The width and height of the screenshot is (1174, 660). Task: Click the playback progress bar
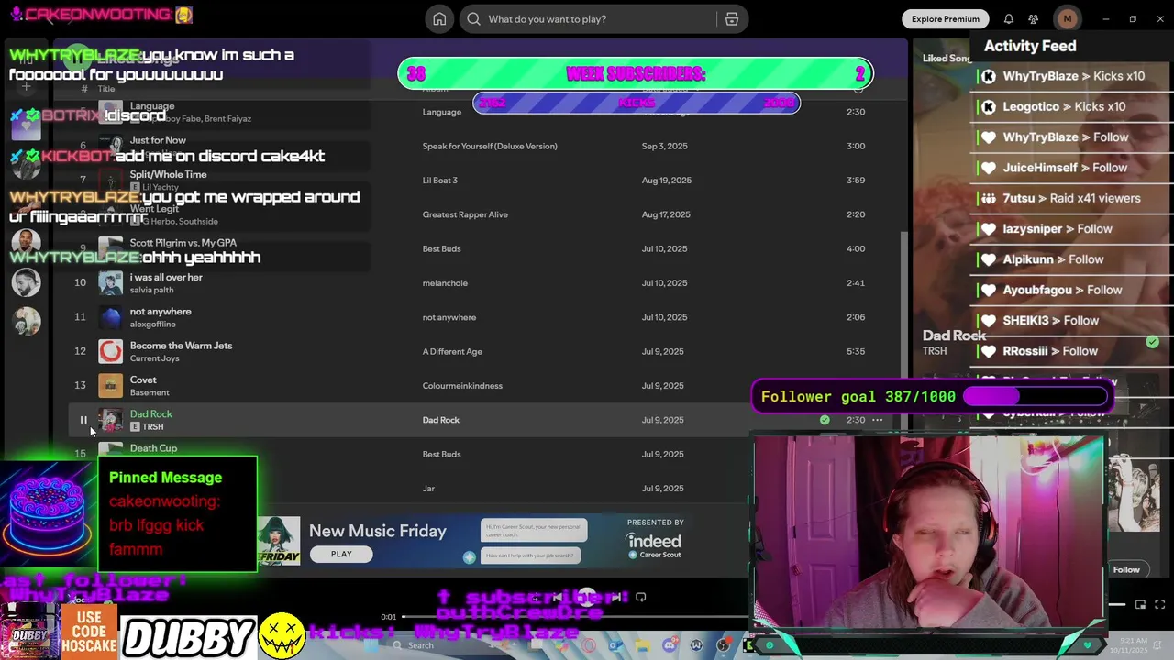pos(578,617)
